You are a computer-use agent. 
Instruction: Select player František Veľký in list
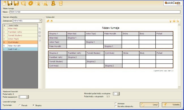click(x=20, y=32)
